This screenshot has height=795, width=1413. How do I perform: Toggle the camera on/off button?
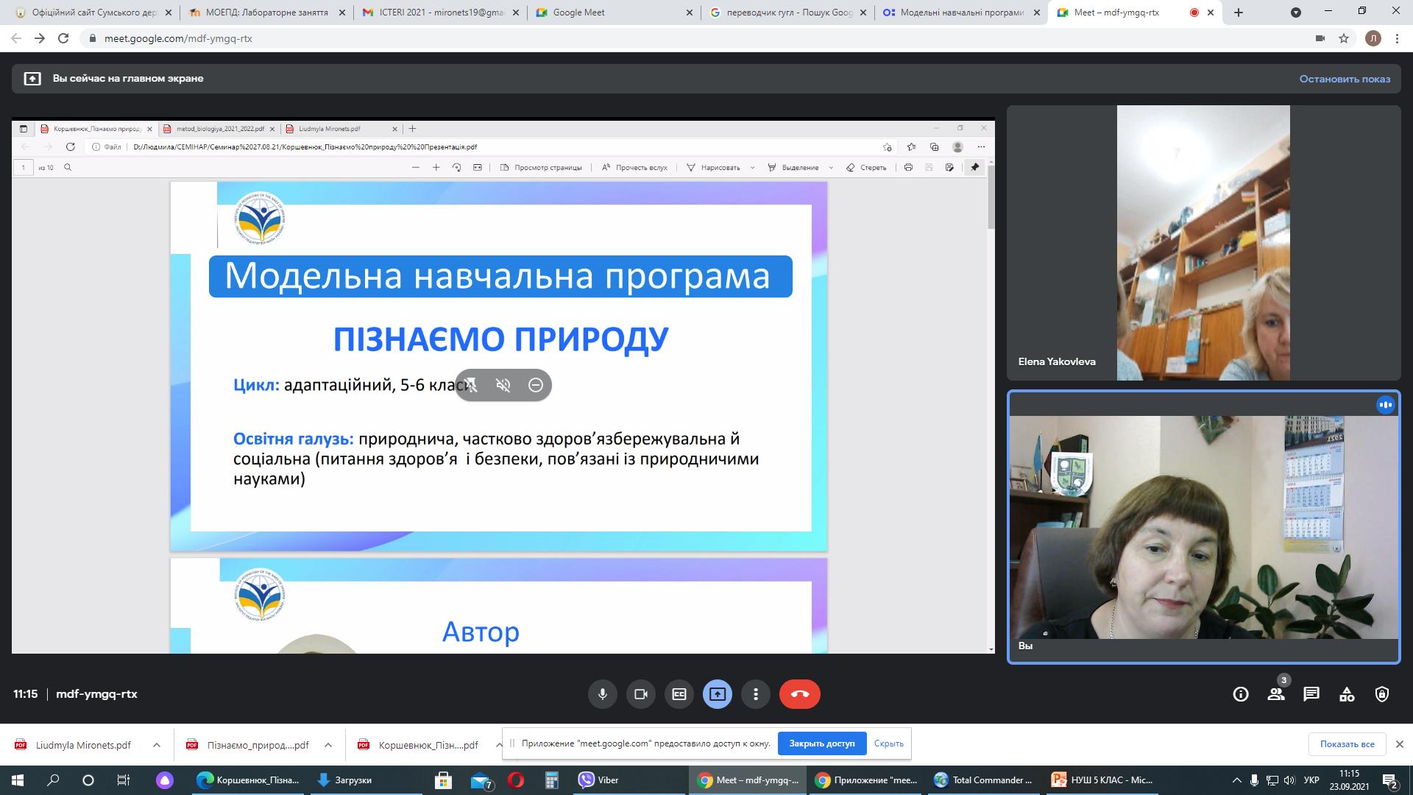click(640, 694)
